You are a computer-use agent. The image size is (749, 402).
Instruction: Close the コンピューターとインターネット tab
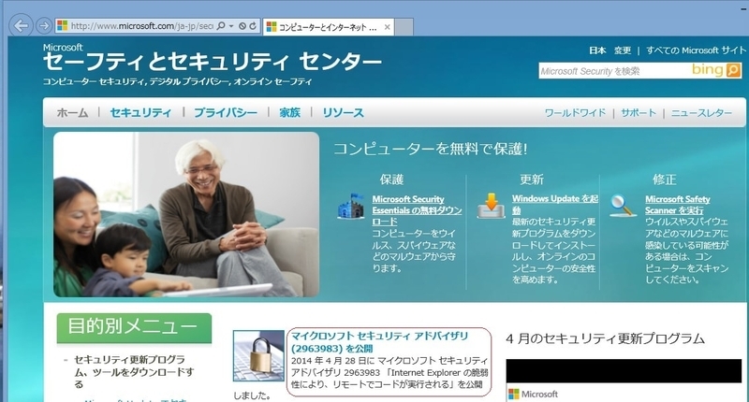(x=387, y=27)
